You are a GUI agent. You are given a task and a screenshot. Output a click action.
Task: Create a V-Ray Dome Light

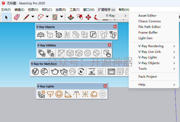(94, 94)
